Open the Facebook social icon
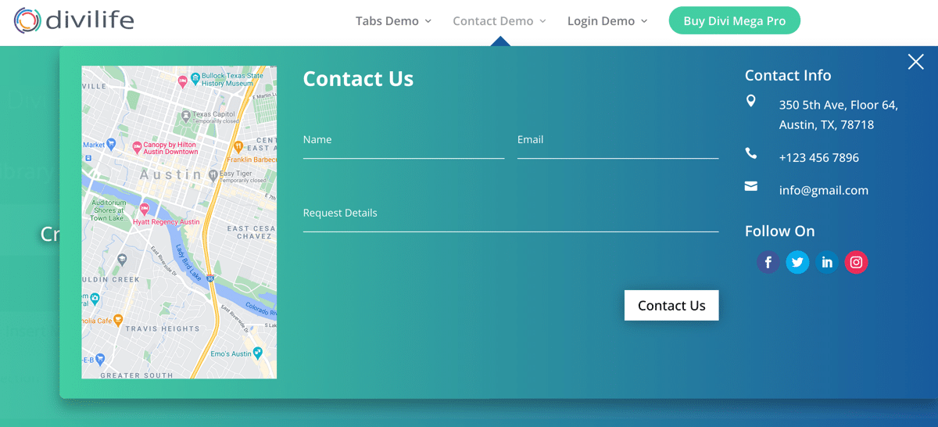Screen dimensions: 938x427 pyautogui.click(x=768, y=263)
